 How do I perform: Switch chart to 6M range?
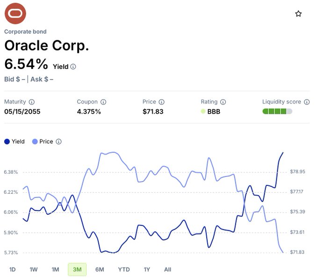(100, 269)
